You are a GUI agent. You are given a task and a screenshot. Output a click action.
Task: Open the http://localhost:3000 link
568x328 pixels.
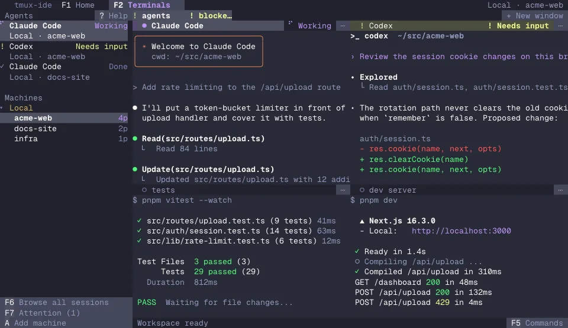[461, 230]
